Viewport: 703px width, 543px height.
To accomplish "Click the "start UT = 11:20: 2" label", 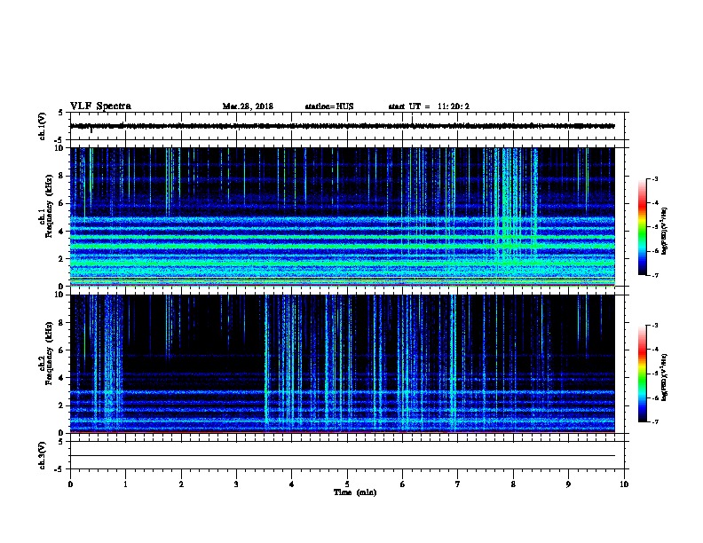I will (x=429, y=106).
